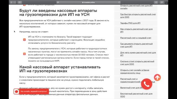The image size is (177, 99).
Task: Open link 'Открыть счет онлайн в банке юридическому лицу'
Action: coord(135,71)
